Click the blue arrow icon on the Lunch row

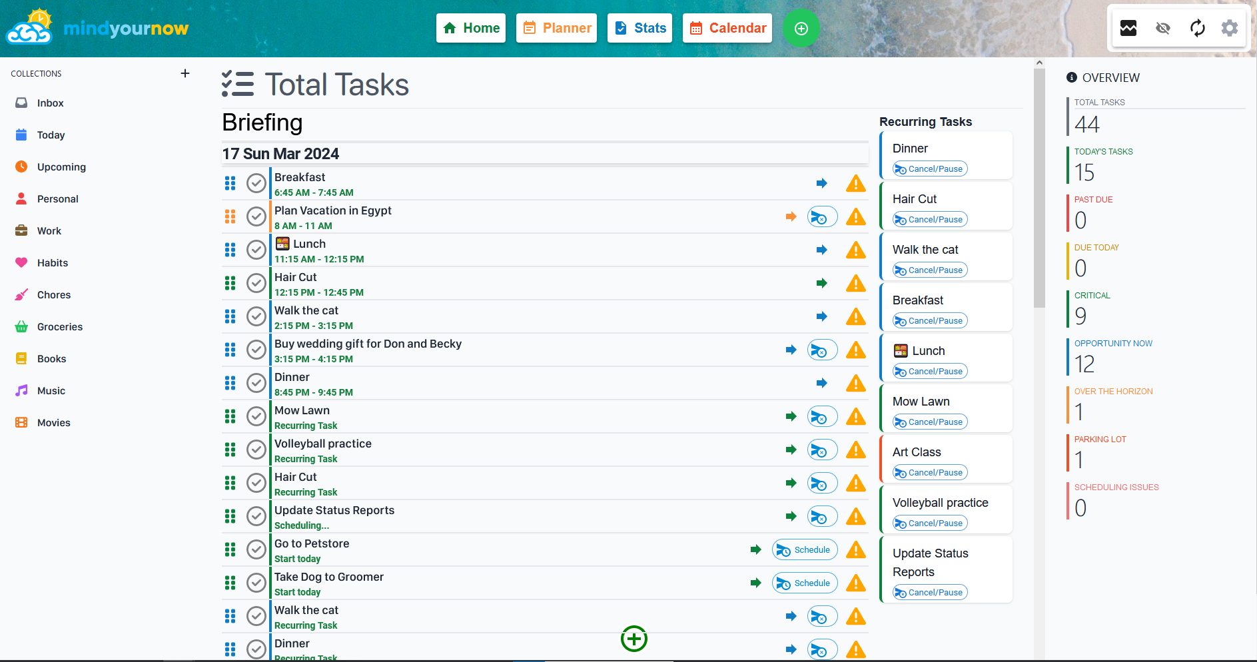tap(821, 250)
